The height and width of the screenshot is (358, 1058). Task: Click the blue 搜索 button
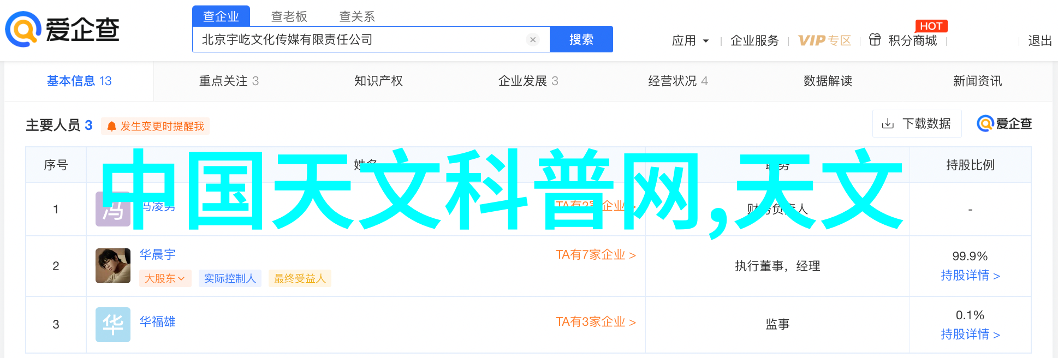(x=581, y=39)
